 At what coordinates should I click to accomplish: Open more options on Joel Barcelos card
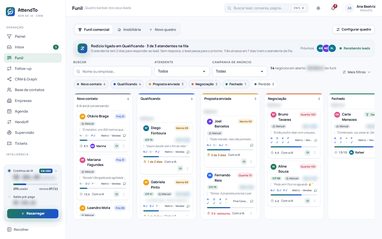251,161
